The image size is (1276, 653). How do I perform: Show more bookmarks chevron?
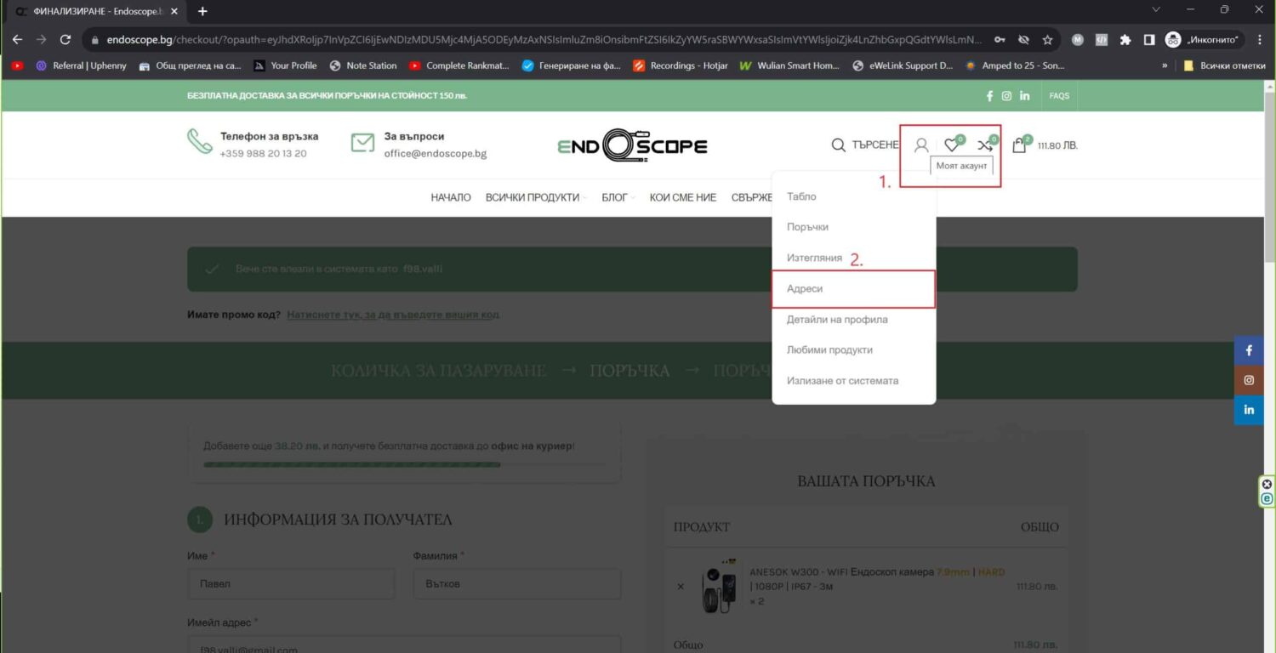(1165, 65)
